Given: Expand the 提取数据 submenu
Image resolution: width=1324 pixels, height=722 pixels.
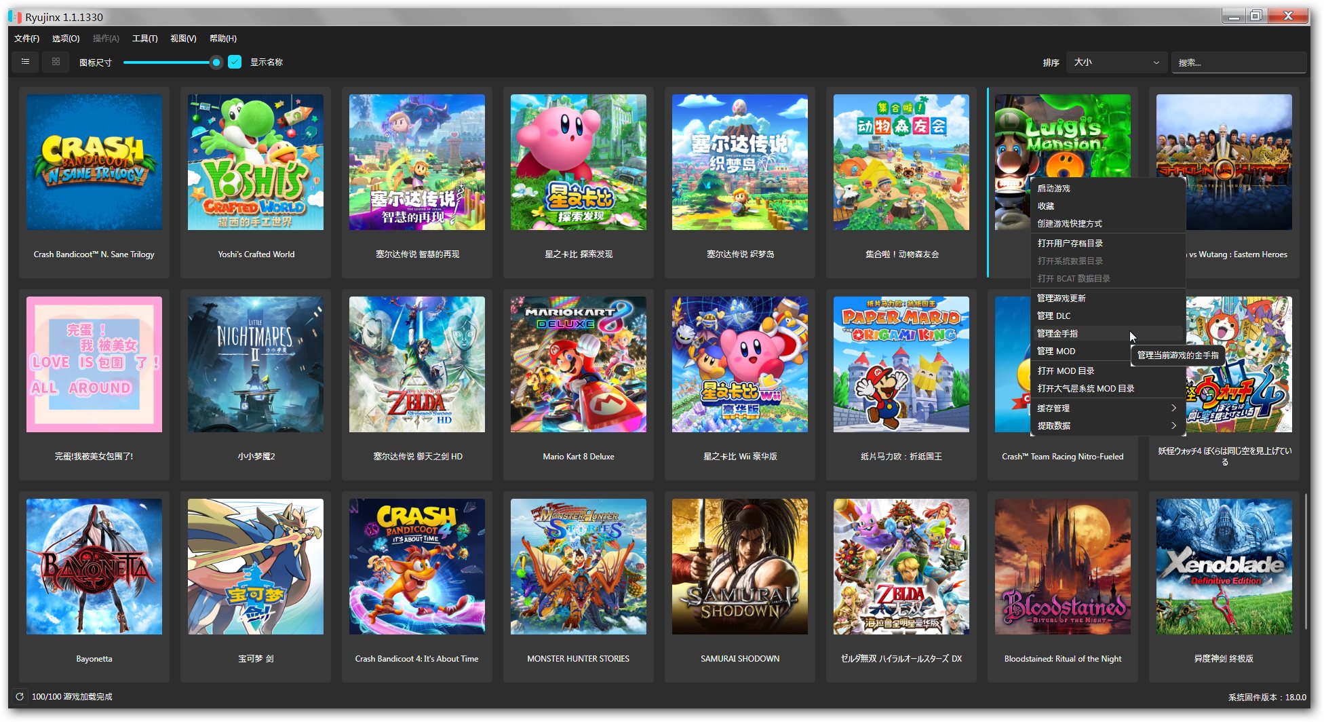Looking at the screenshot, I should click(x=1108, y=425).
